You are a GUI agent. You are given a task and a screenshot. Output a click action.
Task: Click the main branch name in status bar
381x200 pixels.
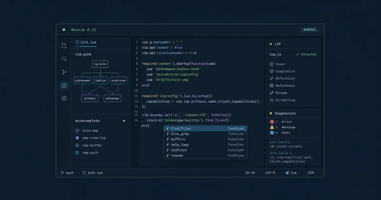(x=70, y=173)
